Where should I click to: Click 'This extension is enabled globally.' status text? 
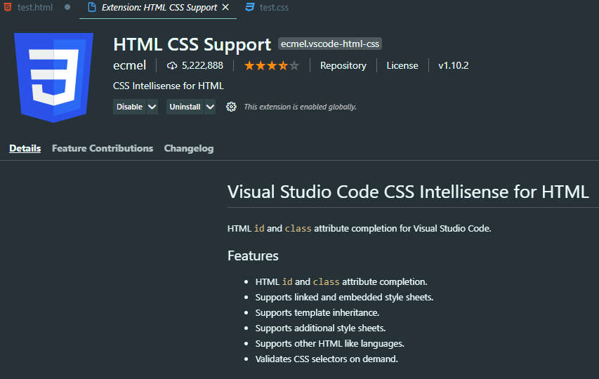point(301,107)
